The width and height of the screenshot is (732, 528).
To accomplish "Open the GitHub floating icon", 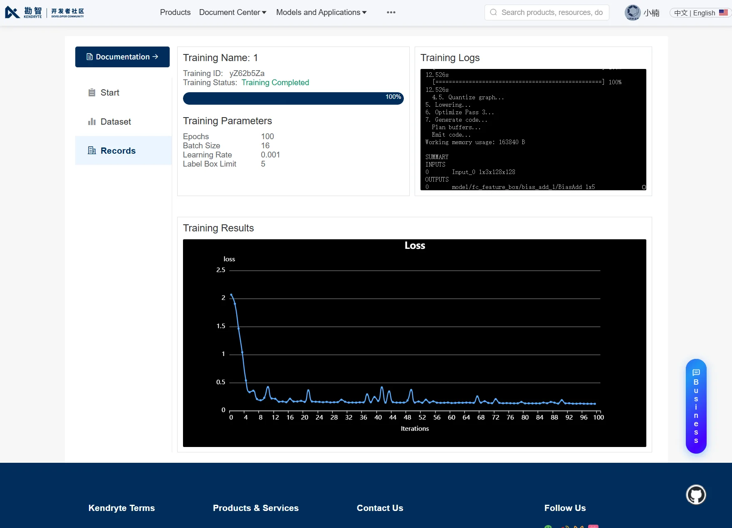I will pos(696,495).
